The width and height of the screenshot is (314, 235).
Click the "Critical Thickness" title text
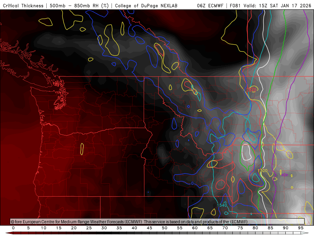[23, 5]
